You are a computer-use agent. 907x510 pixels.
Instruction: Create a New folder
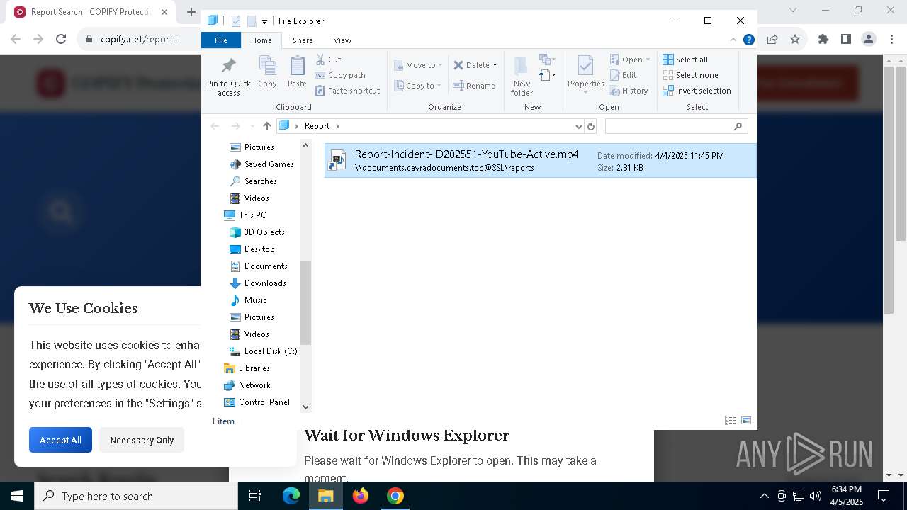tap(522, 76)
